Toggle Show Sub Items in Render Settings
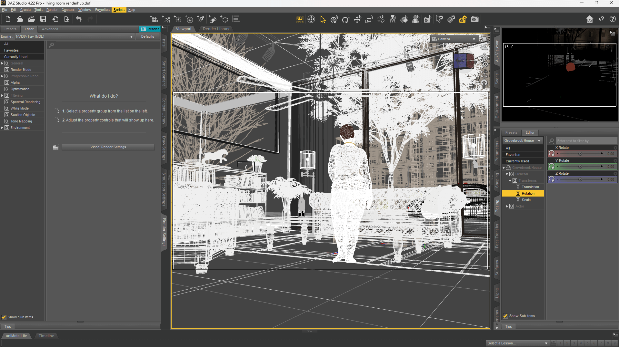The image size is (619, 347). pos(4,317)
